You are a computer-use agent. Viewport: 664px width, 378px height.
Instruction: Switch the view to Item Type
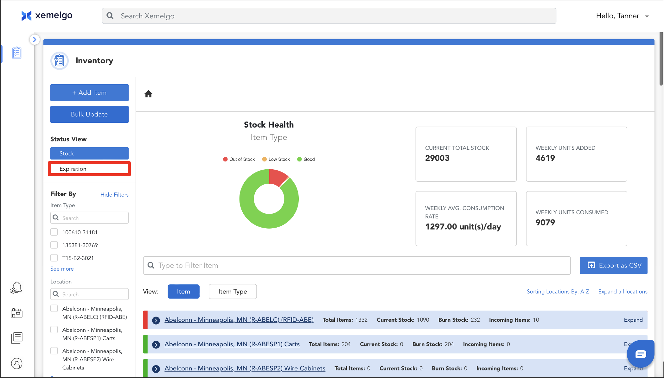coord(233,292)
